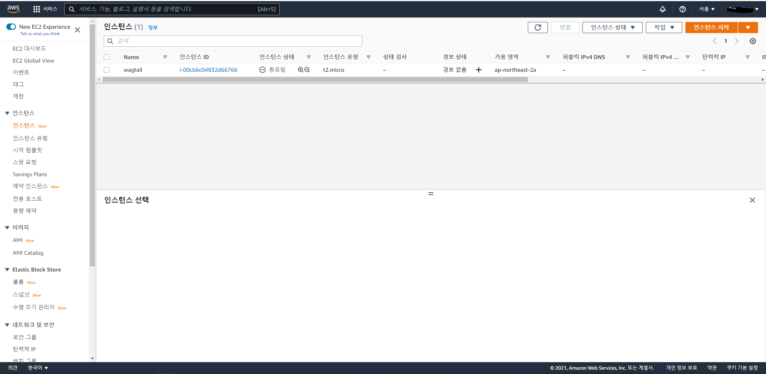
Task: Open 이벤트 in sidebar
Action: 21,72
